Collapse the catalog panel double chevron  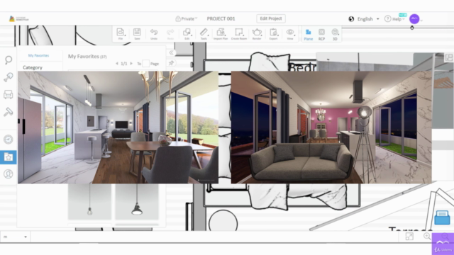tap(172, 52)
